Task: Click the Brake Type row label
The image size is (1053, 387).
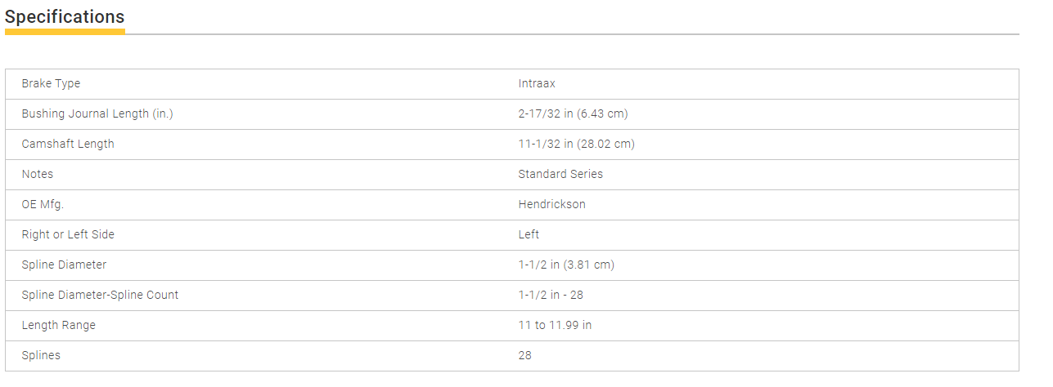Action: [x=51, y=83]
